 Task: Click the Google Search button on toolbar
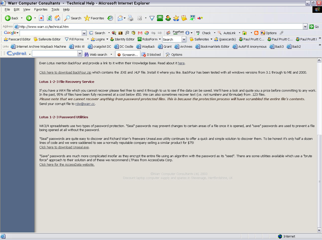(97, 33)
